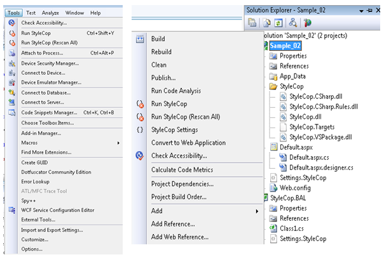The width and height of the screenshot is (384, 257).
Task: Open Project Build Order
Action: 179,197
